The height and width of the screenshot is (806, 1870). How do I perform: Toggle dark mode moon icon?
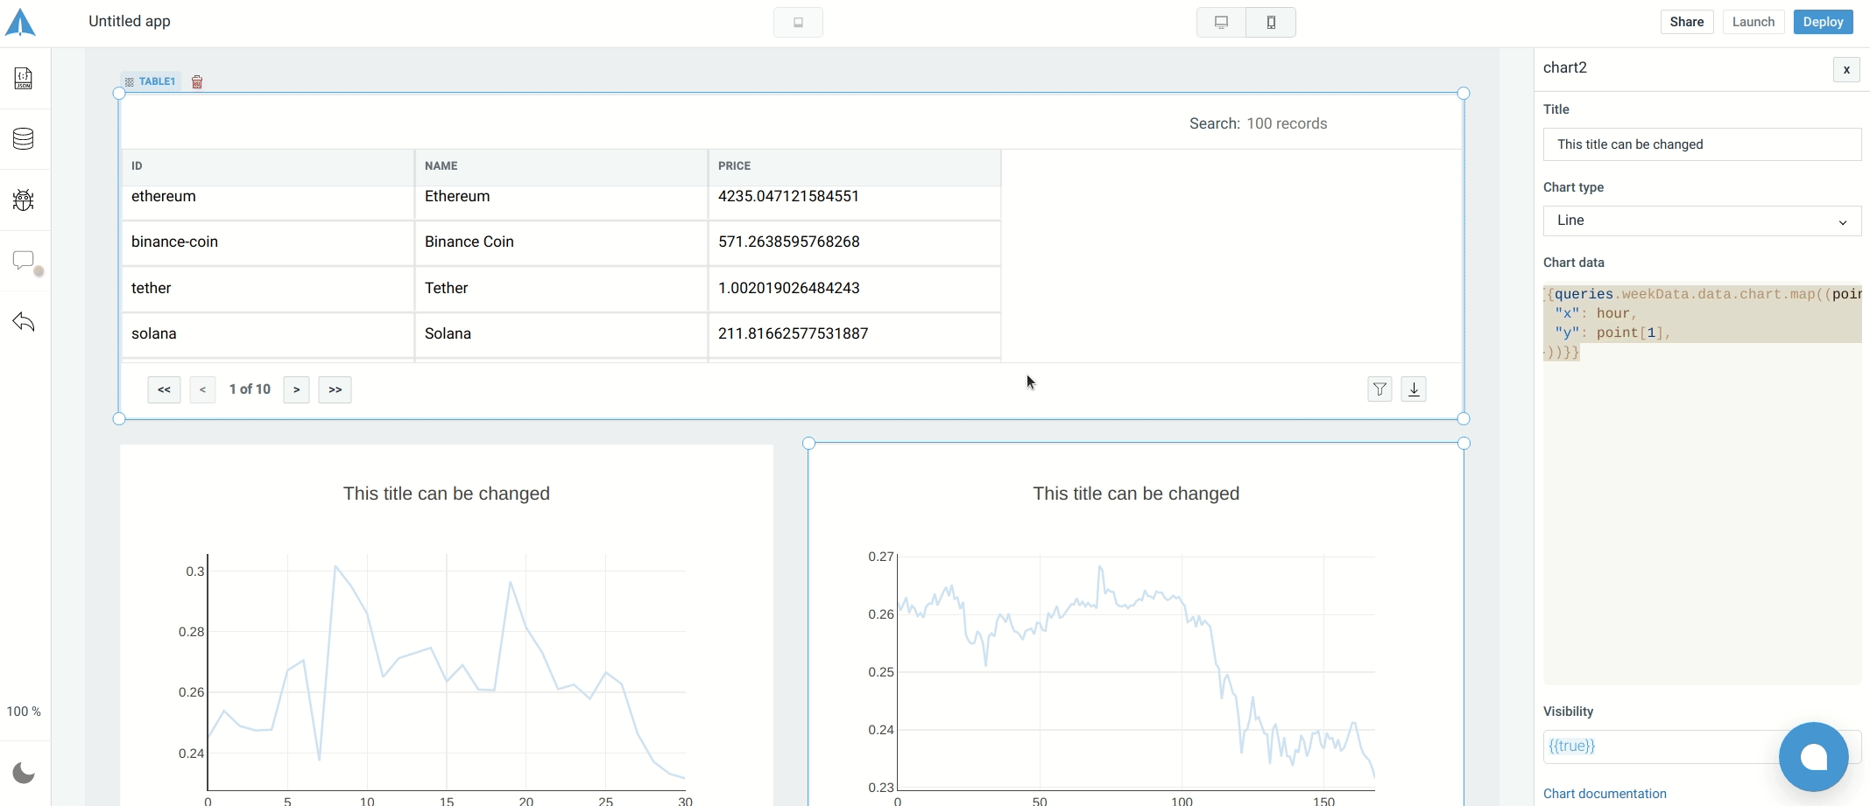[x=24, y=773]
